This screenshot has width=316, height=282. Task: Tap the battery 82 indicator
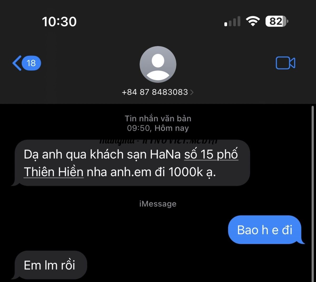click(x=277, y=21)
